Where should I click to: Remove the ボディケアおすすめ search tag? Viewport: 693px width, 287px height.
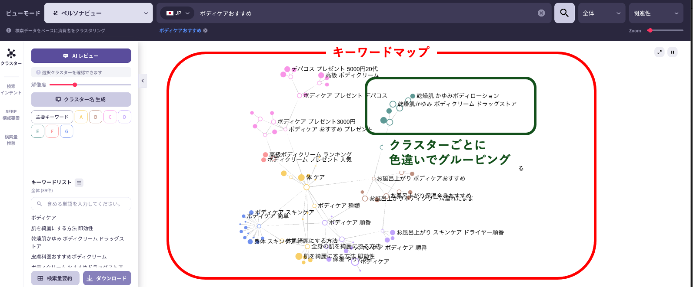206,31
